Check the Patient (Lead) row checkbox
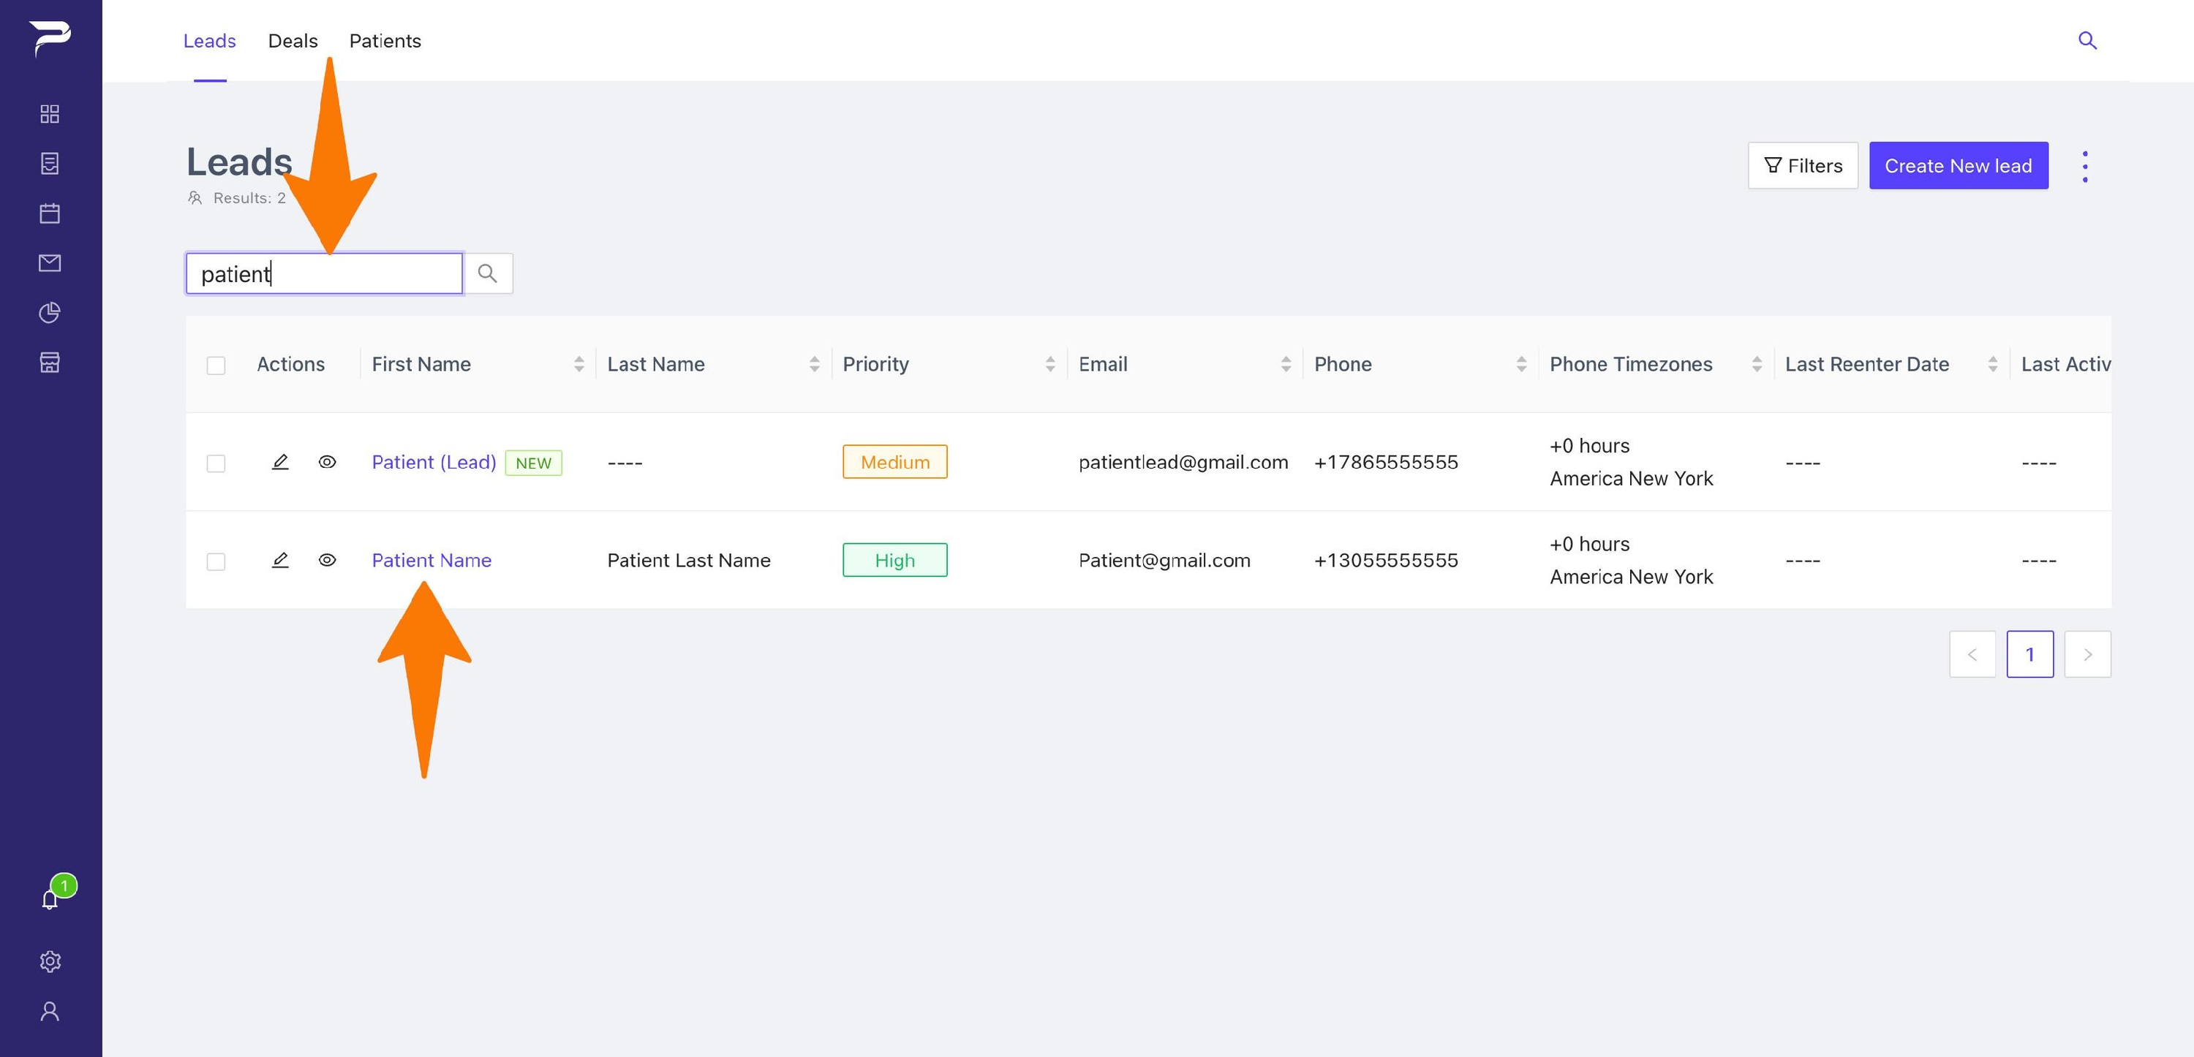Screen dimensions: 2194x1057 [216, 463]
